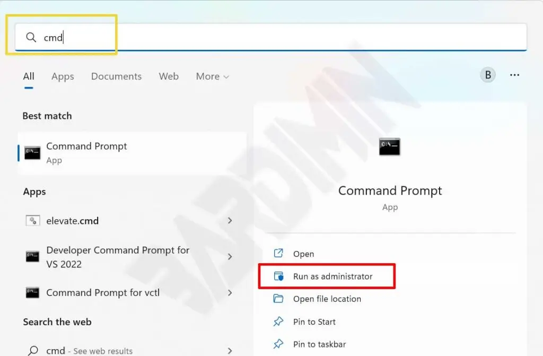Open cmd - See web results

[129, 351]
